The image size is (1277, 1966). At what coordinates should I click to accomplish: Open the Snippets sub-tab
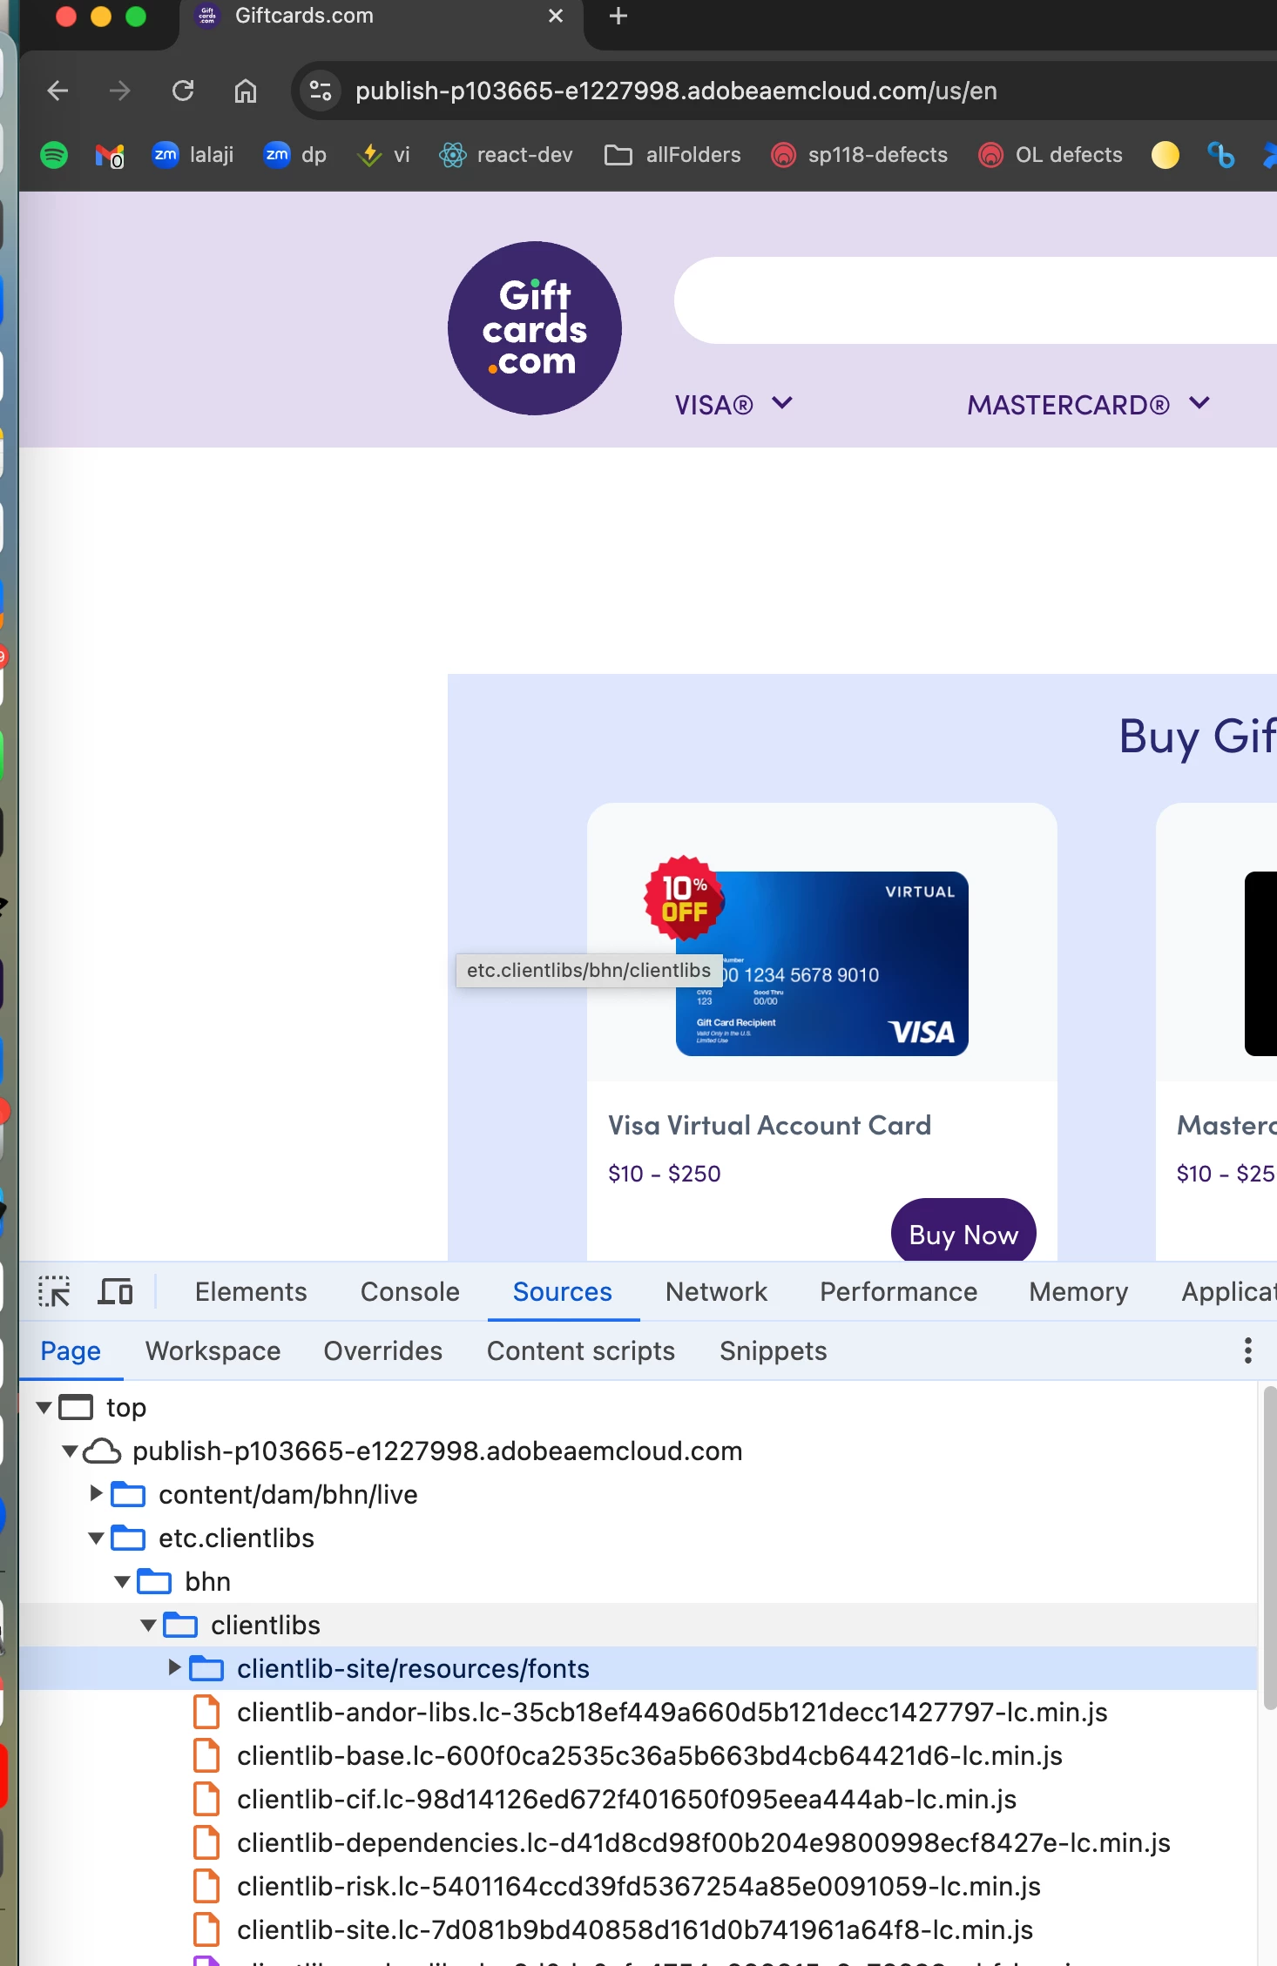tap(773, 1350)
